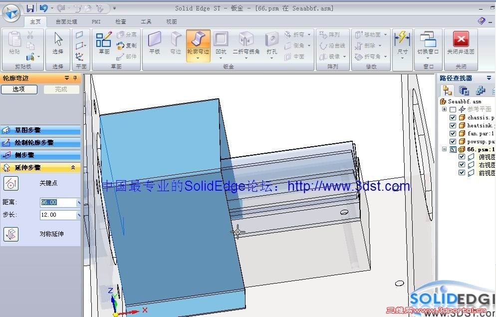Viewport: 496px width, 317px height.
Task: Toggle the 前视图 plane checkbox
Action: coord(462,172)
